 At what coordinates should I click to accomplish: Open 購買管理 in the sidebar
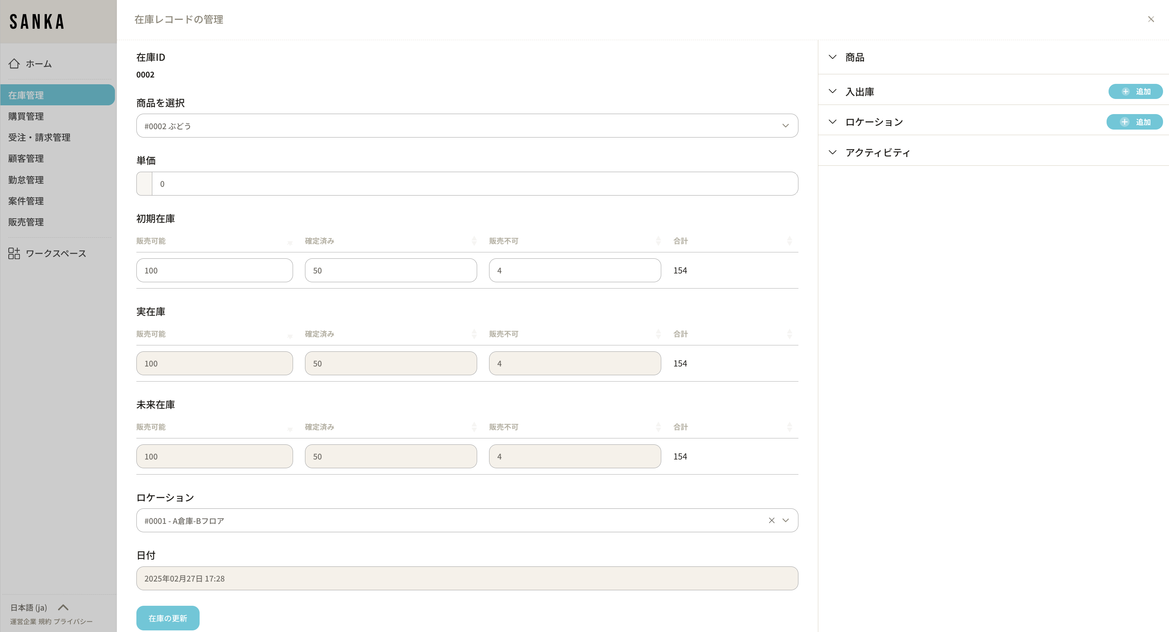point(26,116)
